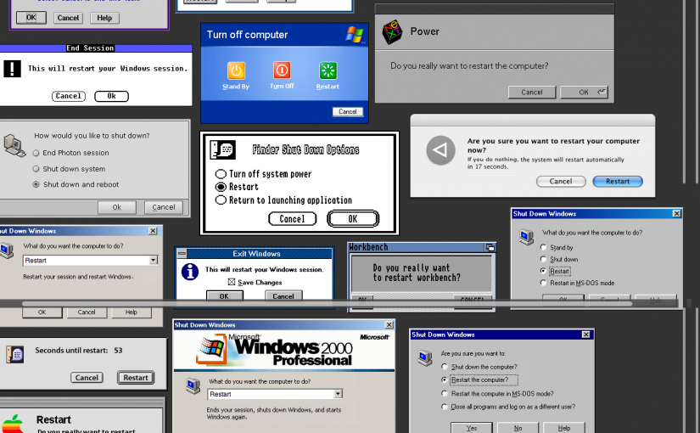Viewport: 700px width, 433px height.
Task: Select Return to launching application option
Action: (221, 200)
